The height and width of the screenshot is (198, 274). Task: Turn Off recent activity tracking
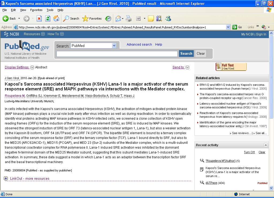(x=249, y=152)
